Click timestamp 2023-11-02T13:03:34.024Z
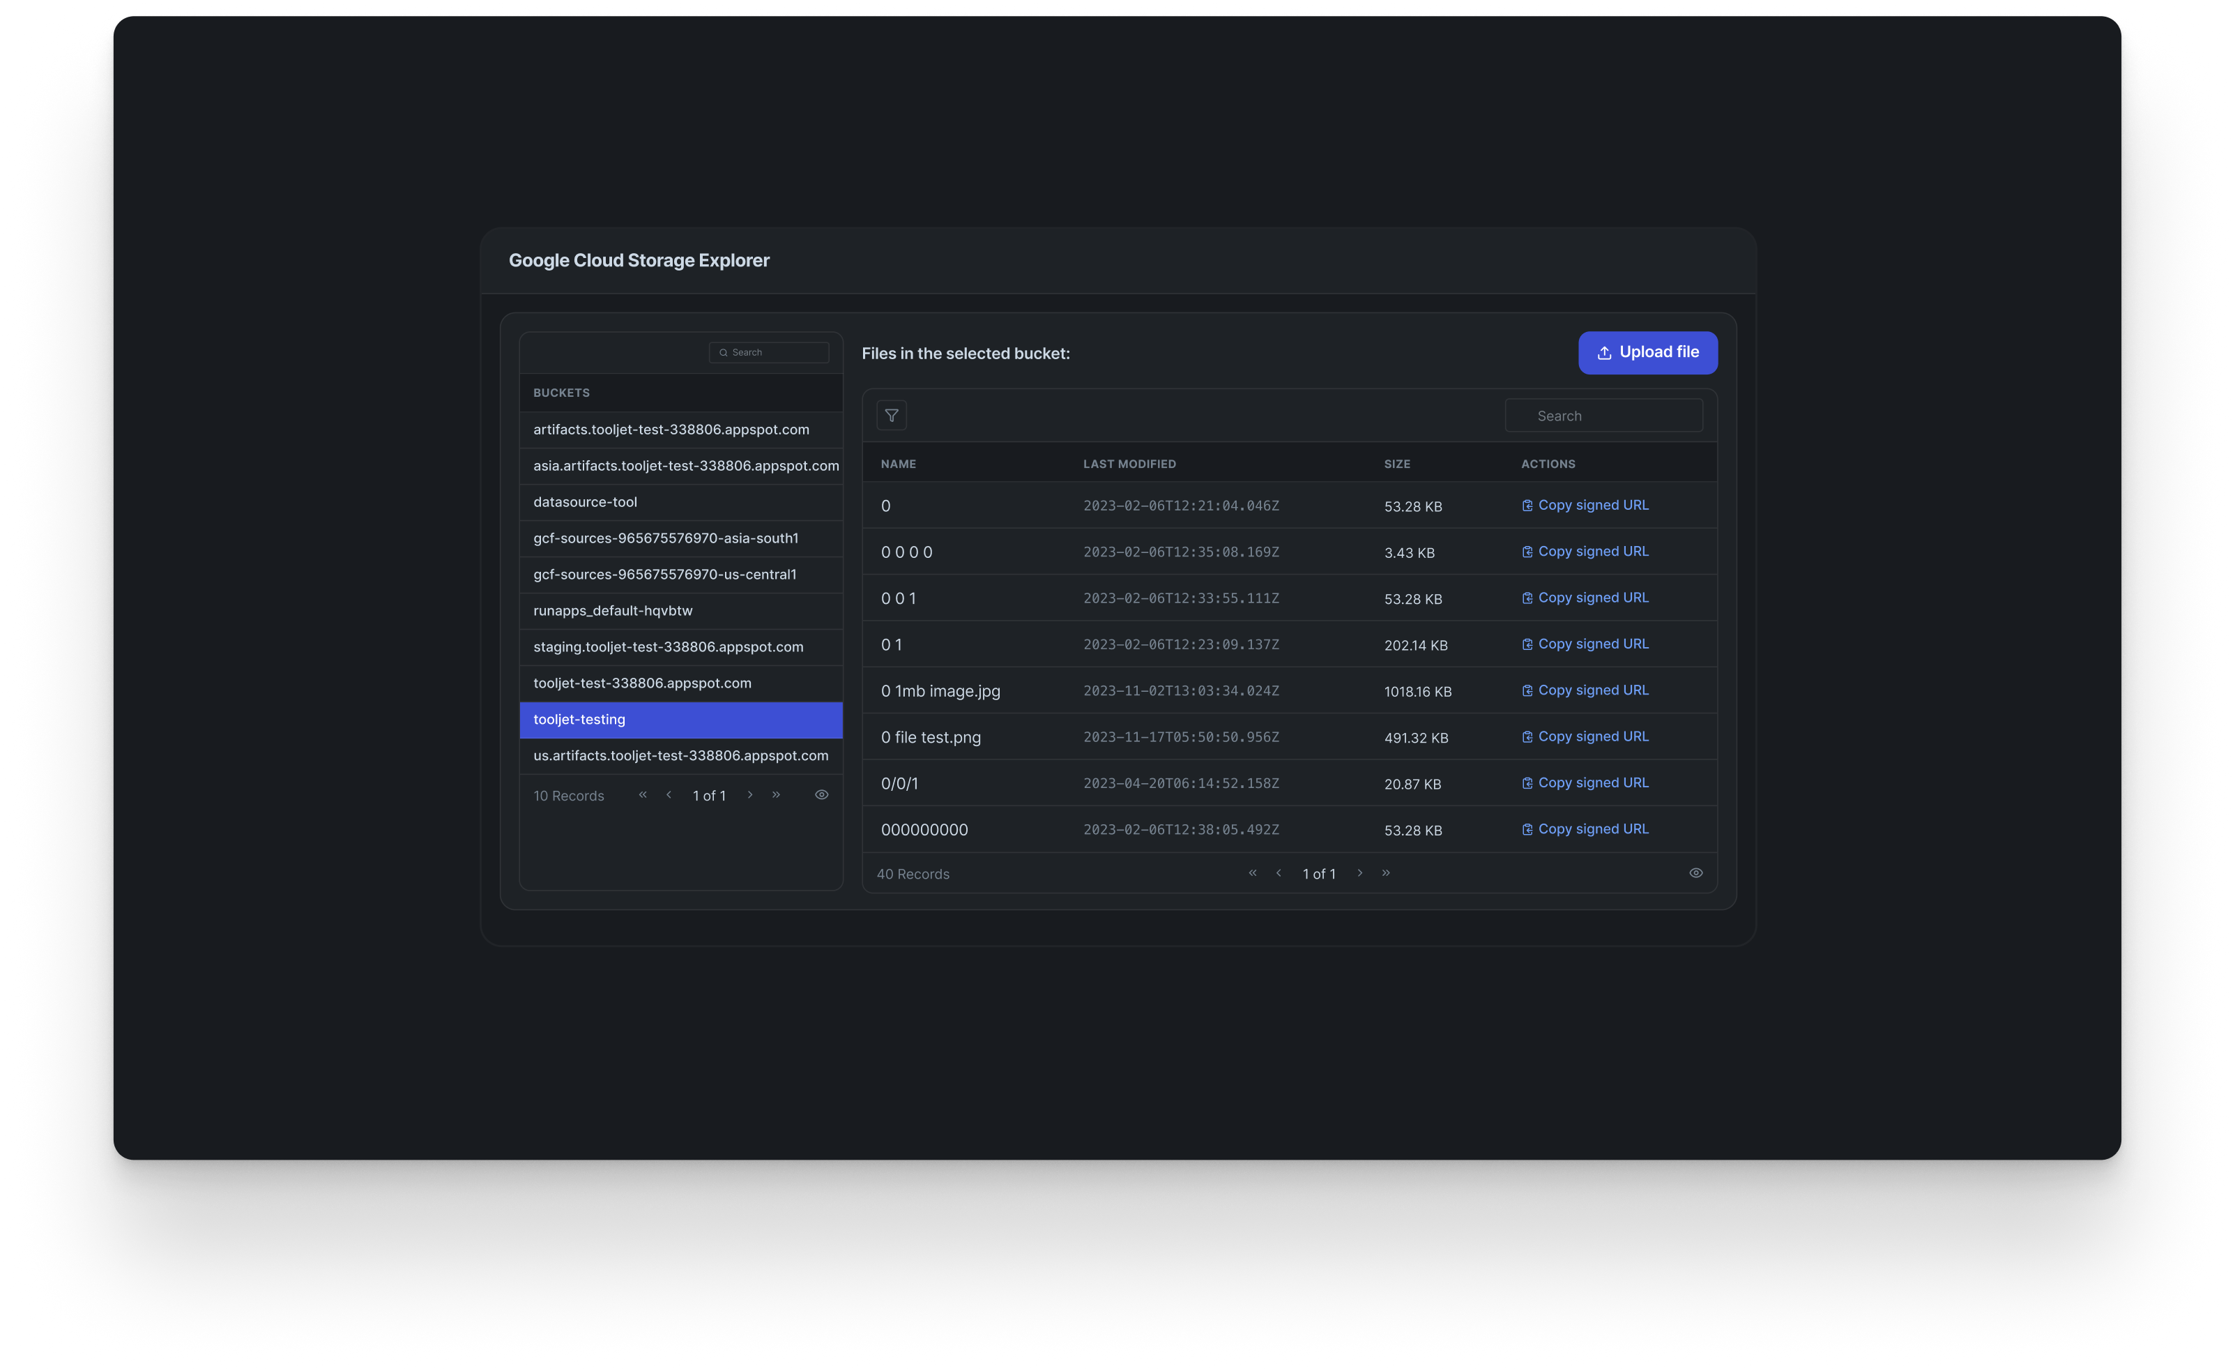 click(1181, 691)
